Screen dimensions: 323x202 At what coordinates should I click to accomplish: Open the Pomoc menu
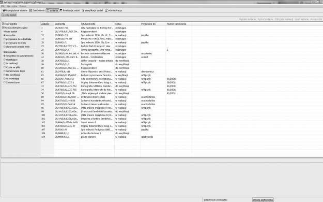(23, 6)
